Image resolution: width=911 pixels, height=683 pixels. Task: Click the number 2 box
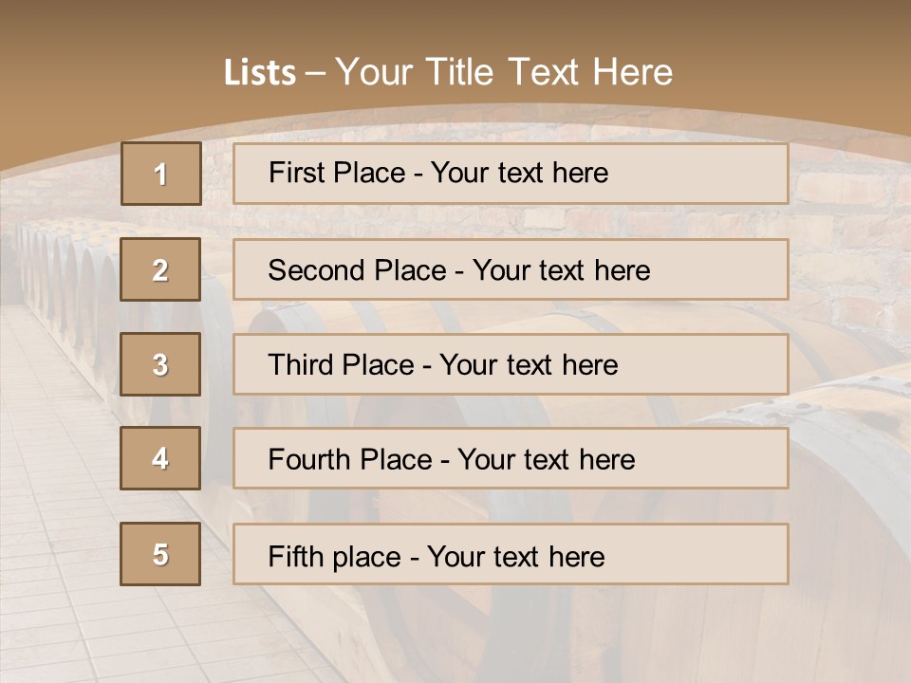pyautogui.click(x=160, y=269)
